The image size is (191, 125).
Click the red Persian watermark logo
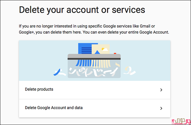pos(181,121)
